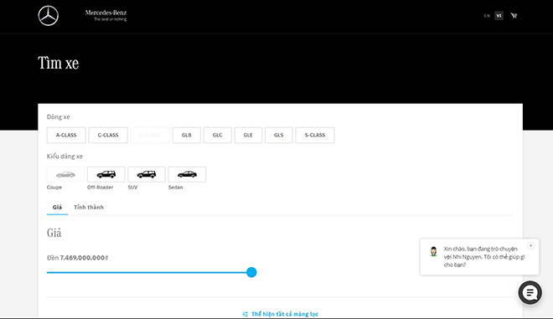Click the price value 7.469.000.000đ
The width and height of the screenshot is (553, 319).
84,258
